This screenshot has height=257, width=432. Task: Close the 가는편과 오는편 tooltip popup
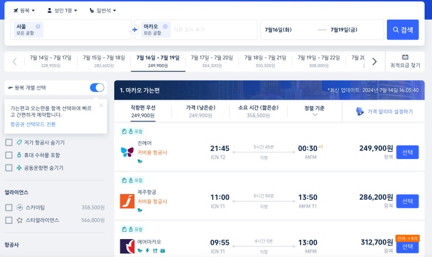pos(101,105)
